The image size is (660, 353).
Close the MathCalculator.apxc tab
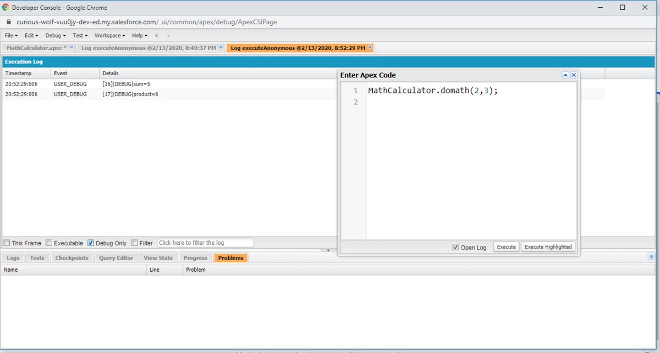click(x=71, y=48)
